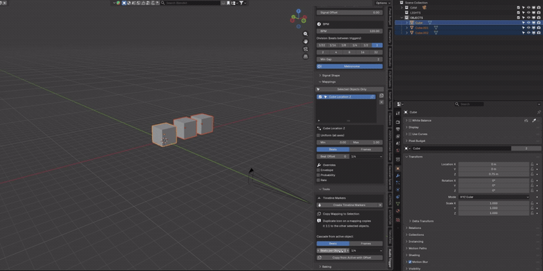This screenshot has height=271, width=543.
Task: Click the Signal Offset 0.00 field
Action: click(350, 12)
